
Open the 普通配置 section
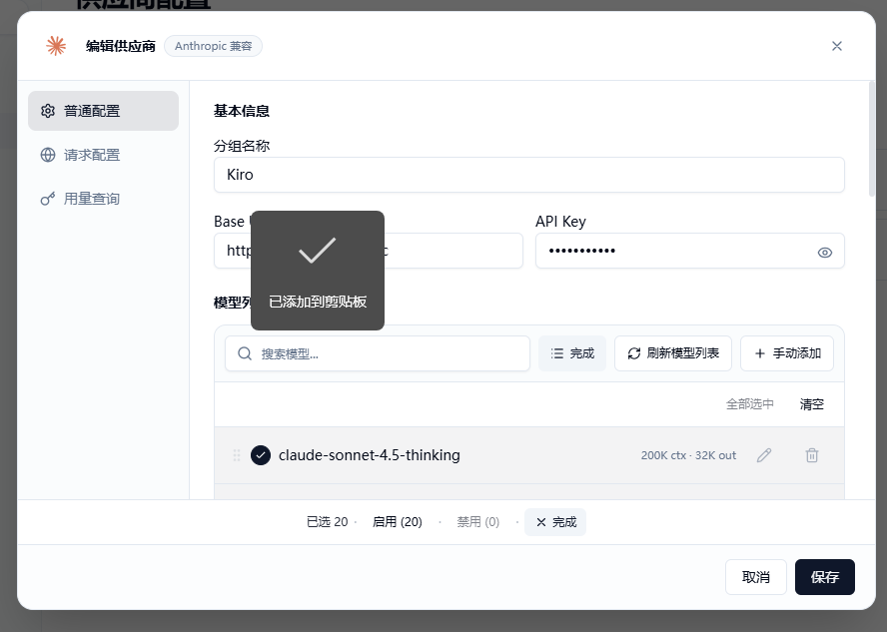(x=104, y=111)
